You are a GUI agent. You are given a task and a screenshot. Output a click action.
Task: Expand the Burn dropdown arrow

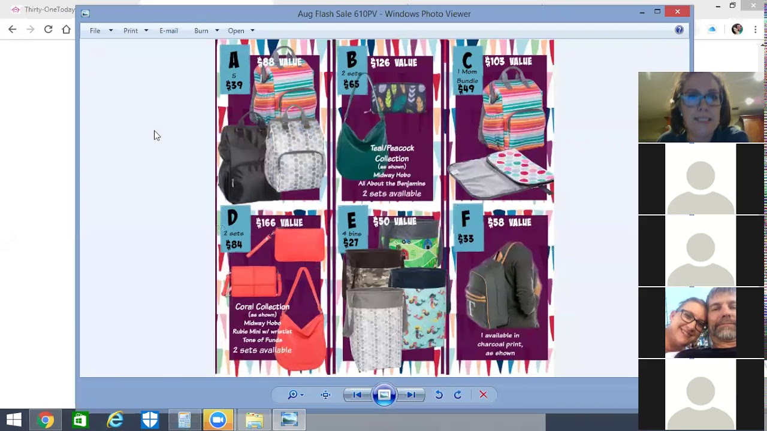(x=217, y=31)
